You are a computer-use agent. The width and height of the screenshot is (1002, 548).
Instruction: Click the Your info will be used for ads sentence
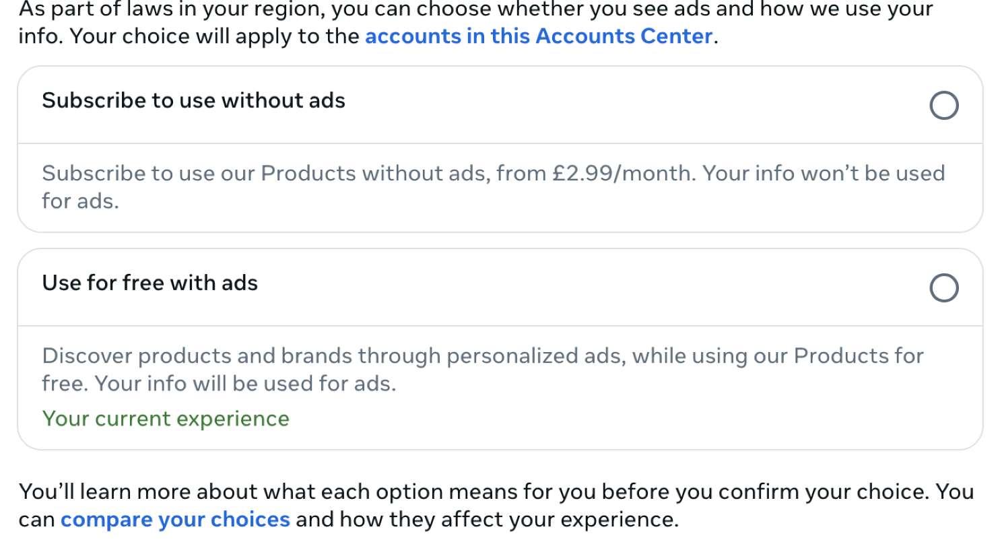pos(245,384)
